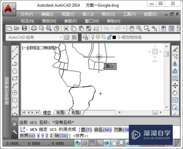Image resolution: width=183 pixels, height=149 pixels.
Task: Click the Plot printer icon
Action: coord(34,28)
